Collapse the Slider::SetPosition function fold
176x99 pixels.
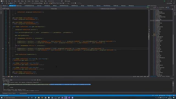(10, 27)
